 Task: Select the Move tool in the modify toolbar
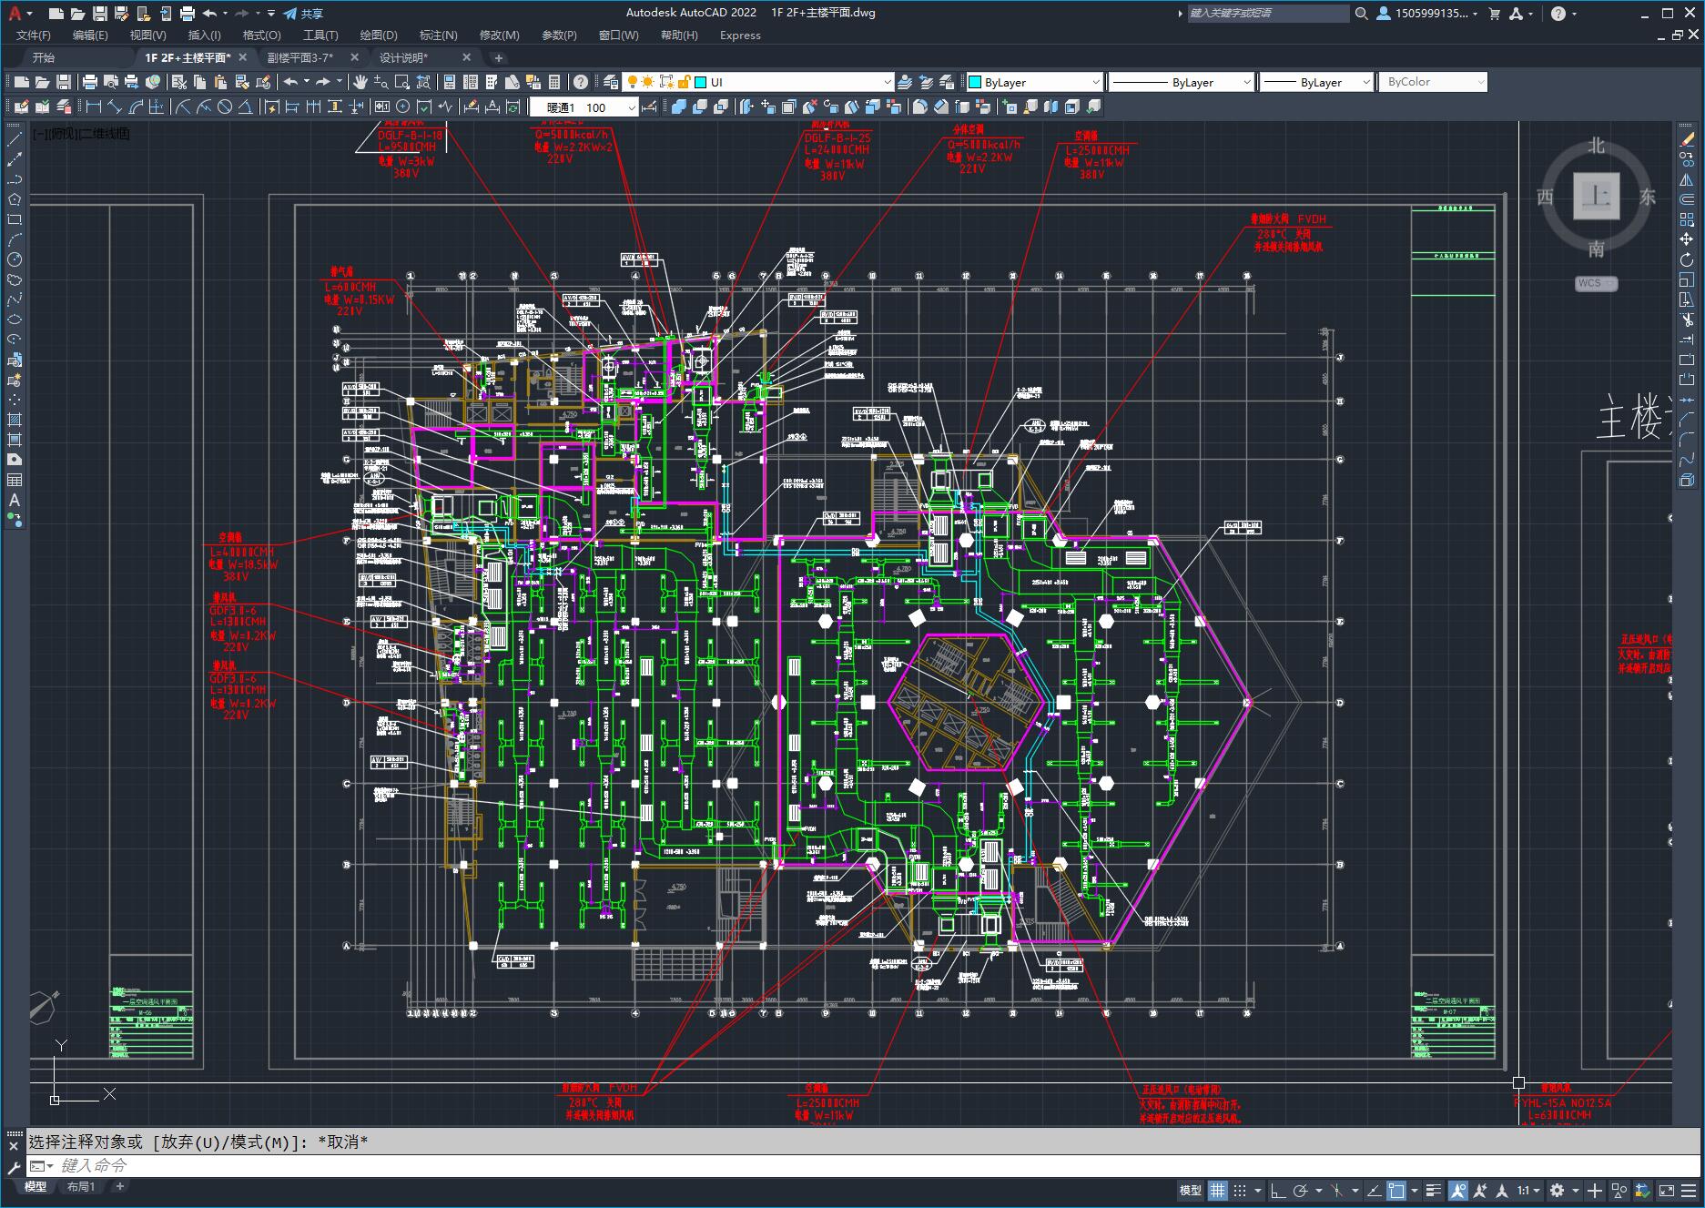1687,239
